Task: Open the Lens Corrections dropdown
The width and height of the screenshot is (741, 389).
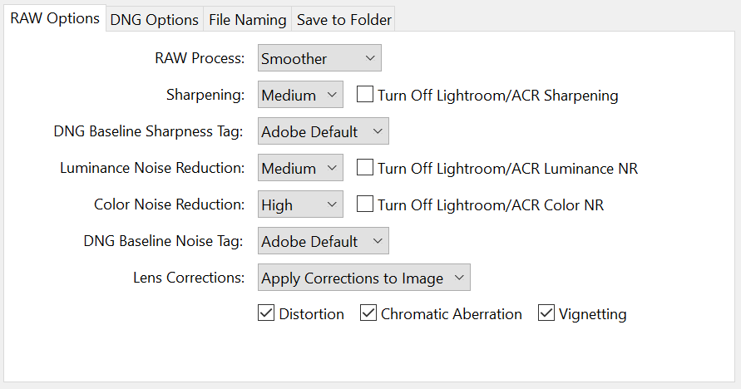Action: pyautogui.click(x=363, y=278)
